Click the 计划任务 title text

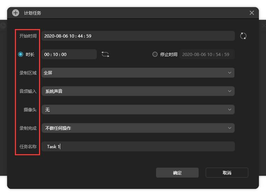pyautogui.click(x=32, y=13)
